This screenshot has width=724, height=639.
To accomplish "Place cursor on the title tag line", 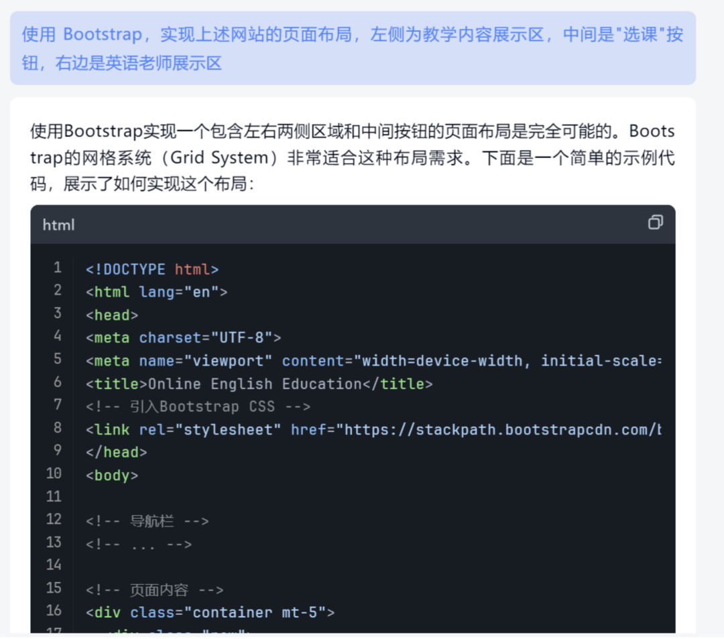I will point(259,384).
